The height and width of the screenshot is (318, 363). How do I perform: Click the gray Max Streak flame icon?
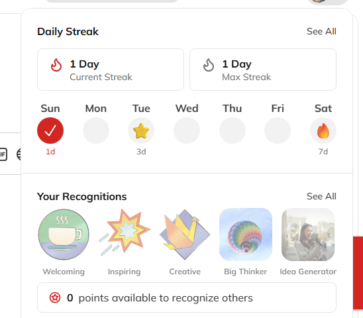pyautogui.click(x=209, y=65)
